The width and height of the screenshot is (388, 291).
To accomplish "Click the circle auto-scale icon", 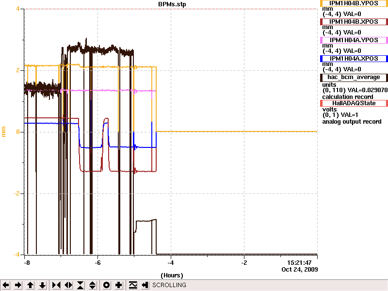I will click(x=106, y=285).
